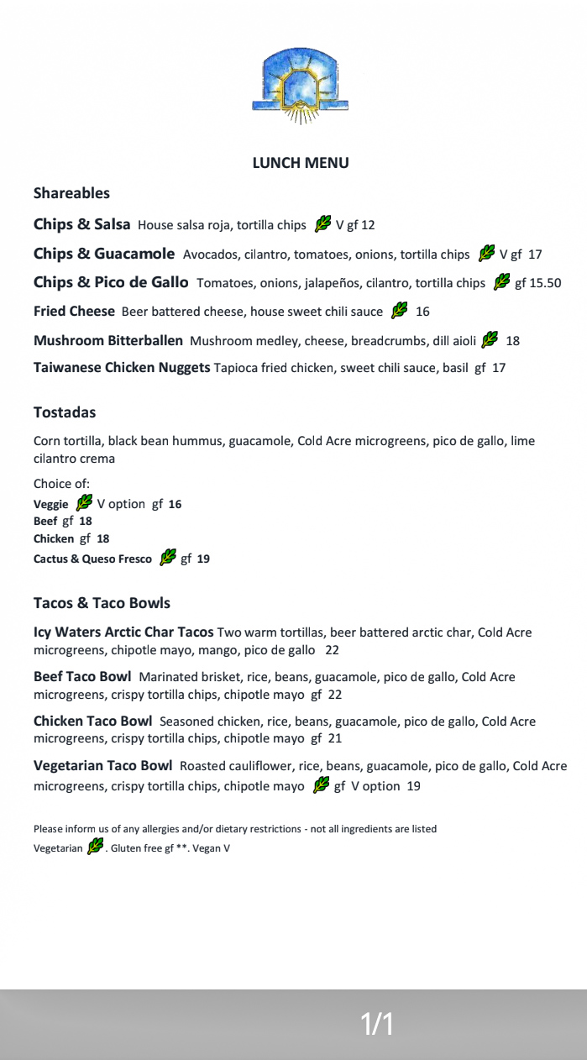This screenshot has width=587, height=1060.
Task: Click the leaf icon on the Chips & Guacamole line
Action: tap(486, 254)
